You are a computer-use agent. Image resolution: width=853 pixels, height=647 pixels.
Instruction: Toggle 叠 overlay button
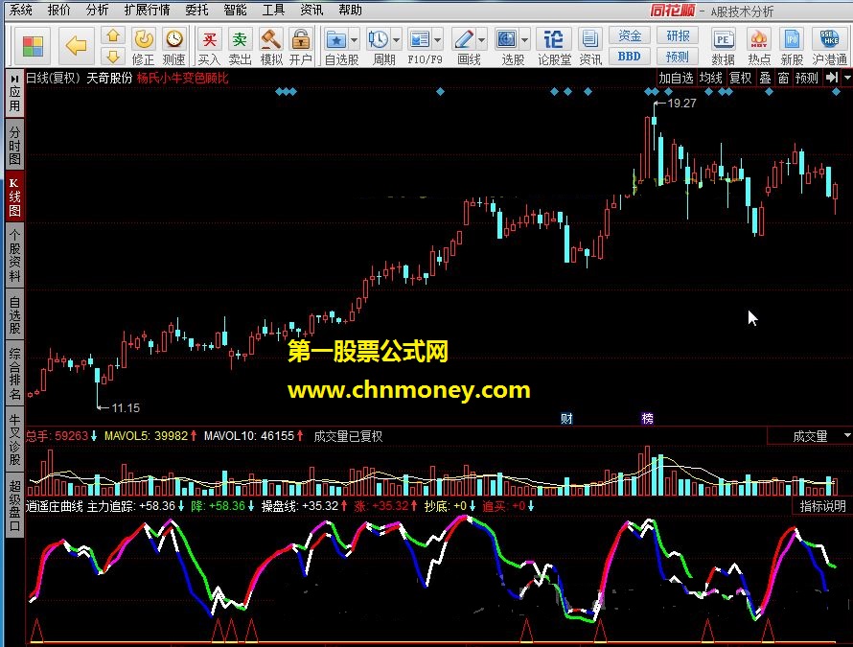click(x=765, y=78)
